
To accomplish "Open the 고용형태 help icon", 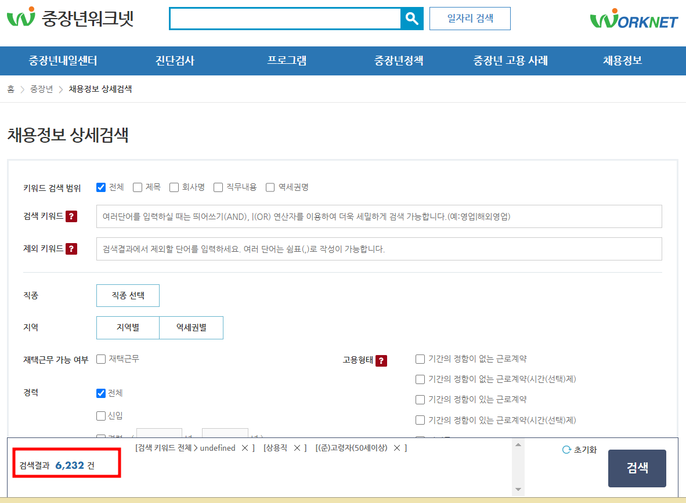I will 381,360.
